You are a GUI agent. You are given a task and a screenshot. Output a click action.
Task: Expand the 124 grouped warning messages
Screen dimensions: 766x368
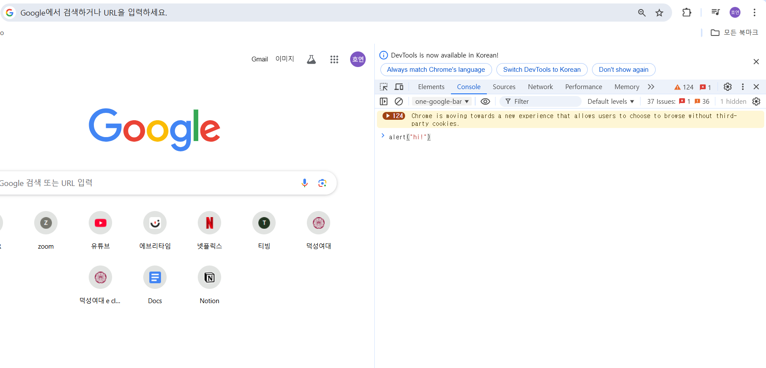pos(393,116)
